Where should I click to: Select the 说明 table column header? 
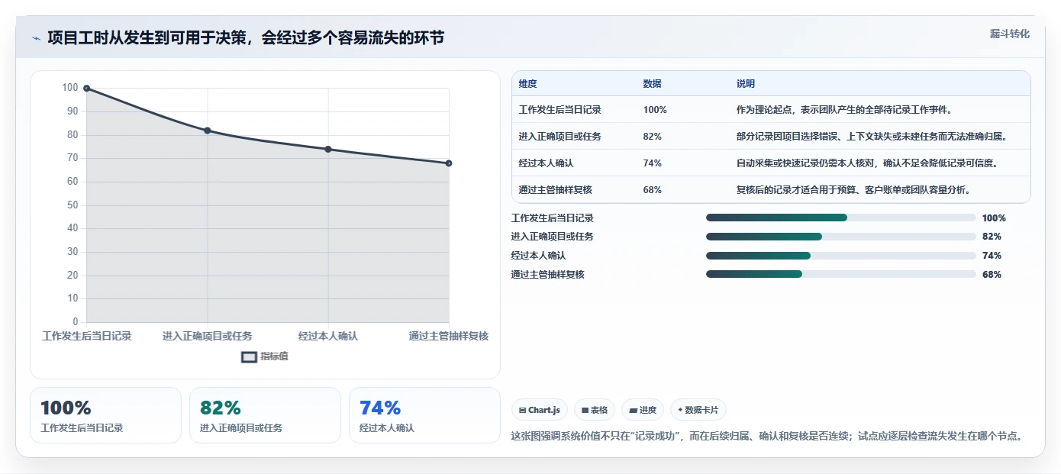pos(746,84)
